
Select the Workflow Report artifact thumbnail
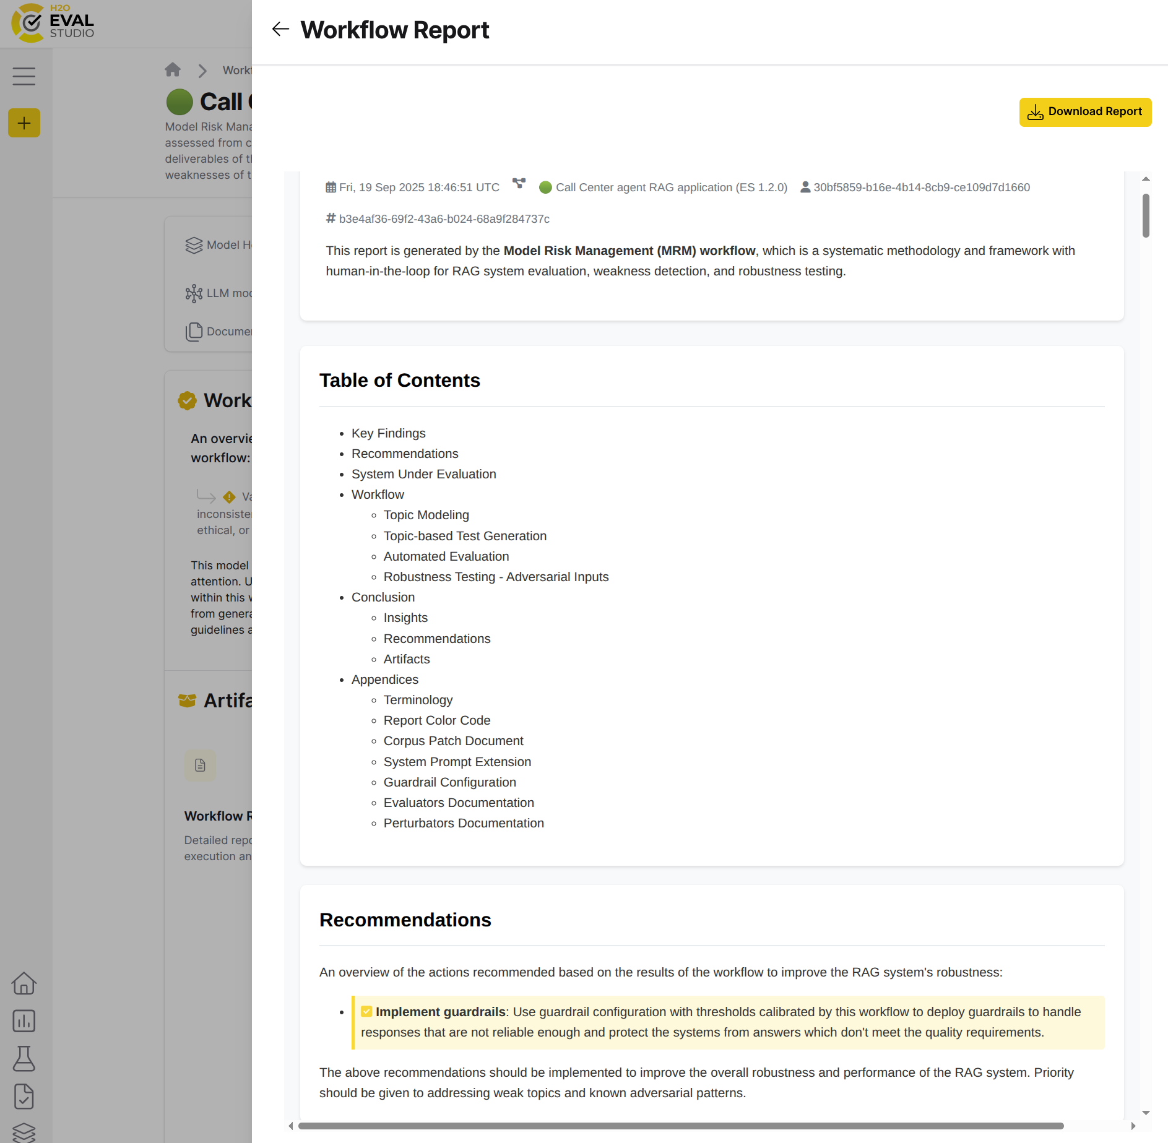pos(199,766)
